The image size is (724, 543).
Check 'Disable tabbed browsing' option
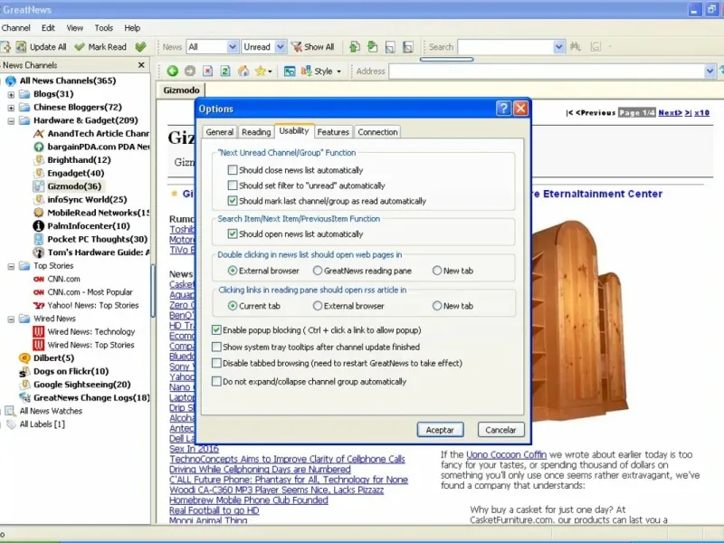click(216, 363)
